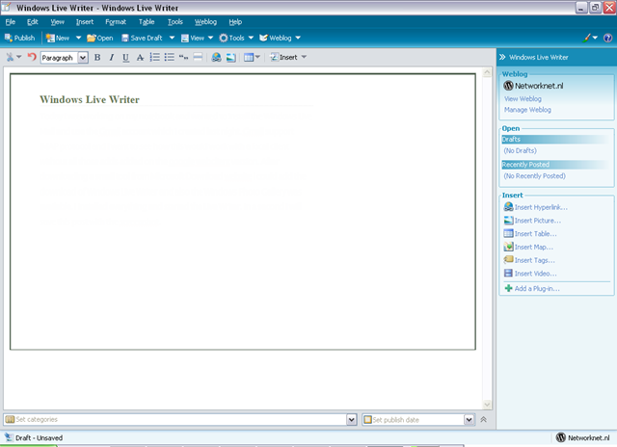Click the double up-arrow properties expander
Screen dimensions: 617x447
(484, 419)
